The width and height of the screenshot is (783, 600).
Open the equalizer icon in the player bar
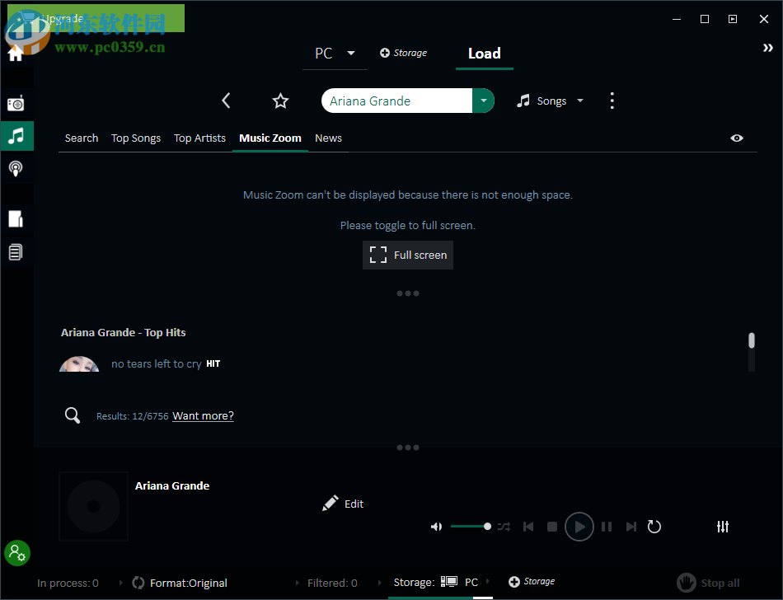[x=723, y=526]
